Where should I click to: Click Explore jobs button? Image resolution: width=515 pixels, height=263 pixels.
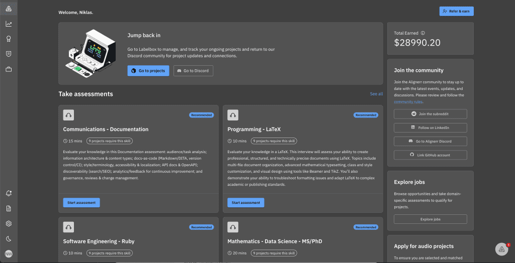pos(431,219)
